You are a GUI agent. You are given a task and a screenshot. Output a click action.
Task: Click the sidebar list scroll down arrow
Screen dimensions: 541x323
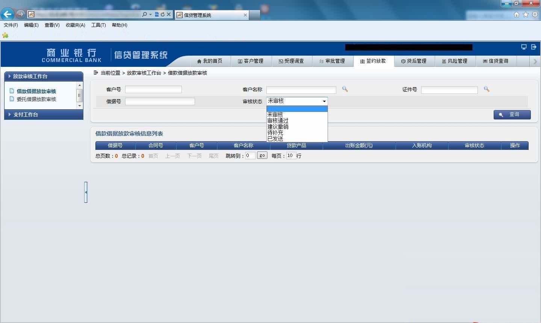tap(80, 106)
